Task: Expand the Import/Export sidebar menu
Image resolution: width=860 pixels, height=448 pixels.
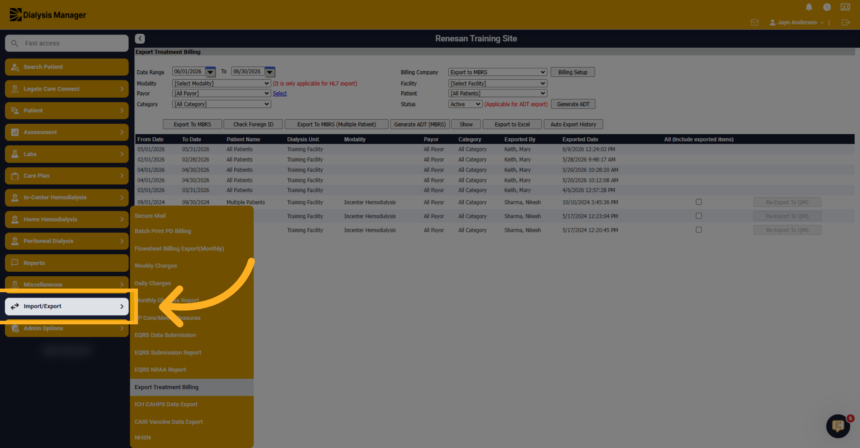Action: point(67,306)
